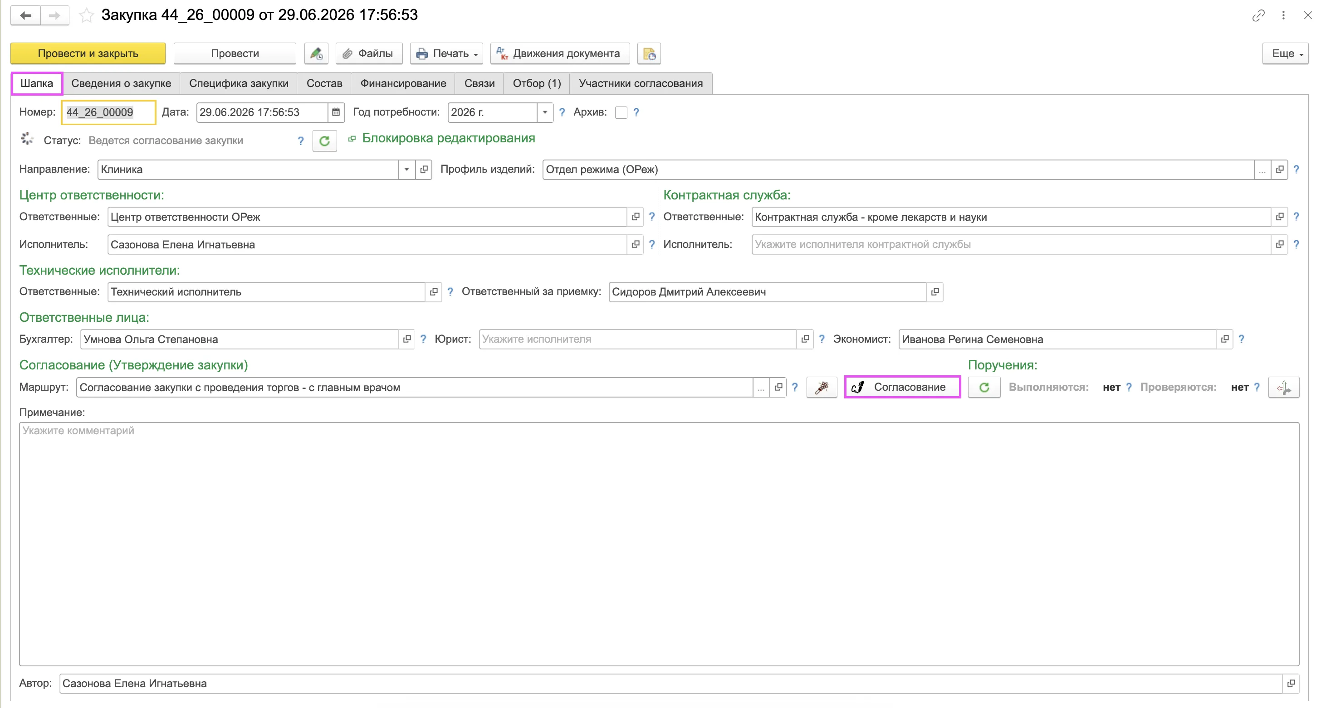Open Центр ответственности ОРеж record icon
Screen dimensions: 1321x708
tap(636, 217)
